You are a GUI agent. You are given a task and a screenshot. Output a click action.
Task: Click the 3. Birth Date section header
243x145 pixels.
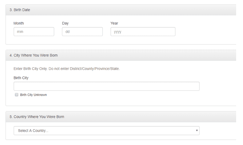pyautogui.click(x=20, y=10)
